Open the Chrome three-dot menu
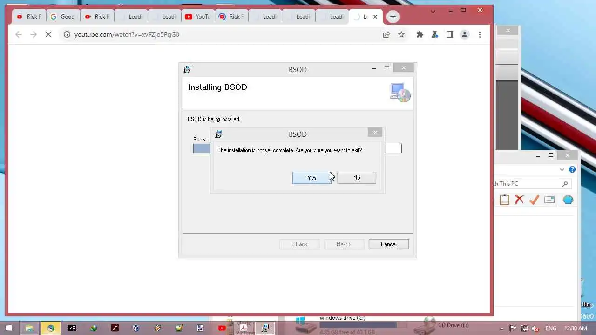This screenshot has width=596, height=335. click(480, 34)
